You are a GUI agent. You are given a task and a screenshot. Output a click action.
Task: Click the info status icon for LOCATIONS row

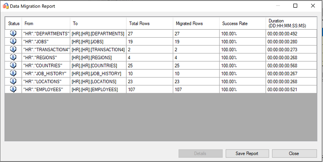(x=13, y=81)
